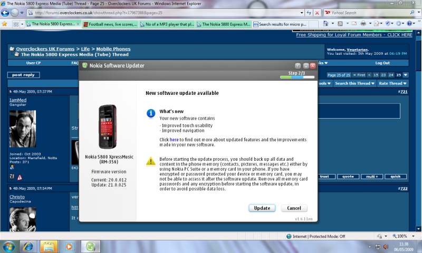Click the blue info icon beside What's new
The image size is (422, 253).
pos(151,113)
